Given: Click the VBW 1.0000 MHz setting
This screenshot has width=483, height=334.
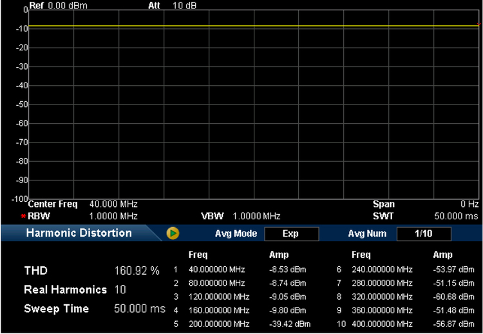Looking at the screenshot, I should point(256,215).
